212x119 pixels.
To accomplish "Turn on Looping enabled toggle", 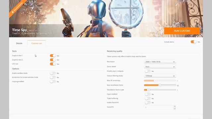I will tap(53, 82).
